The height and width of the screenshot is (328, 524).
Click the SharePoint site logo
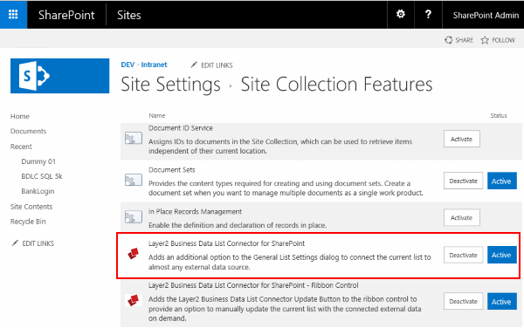point(59,76)
